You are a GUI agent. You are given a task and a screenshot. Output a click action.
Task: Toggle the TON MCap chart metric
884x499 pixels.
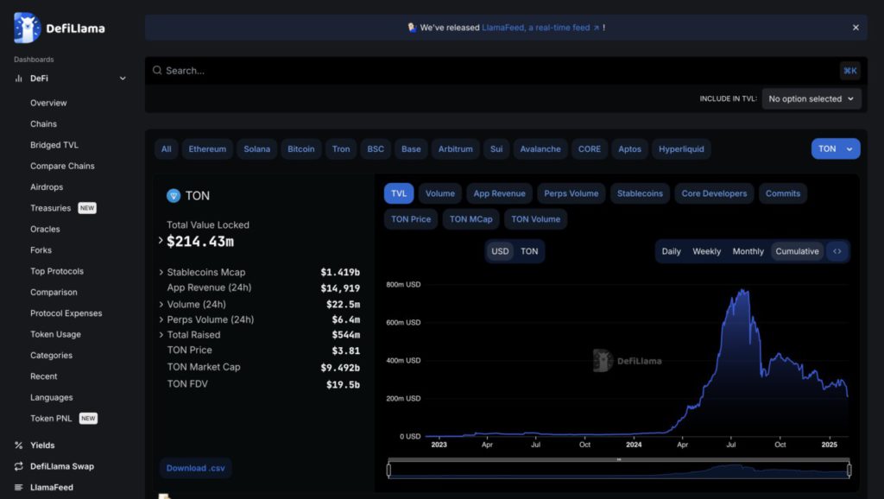(x=470, y=219)
